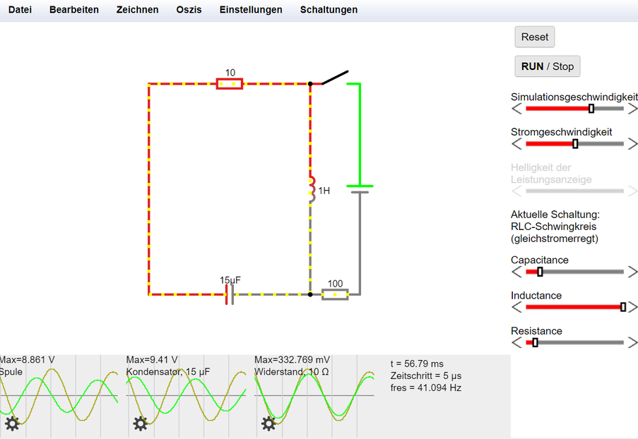Click the Max=9.41 V label
The height and width of the screenshot is (439, 638).
[x=152, y=360]
